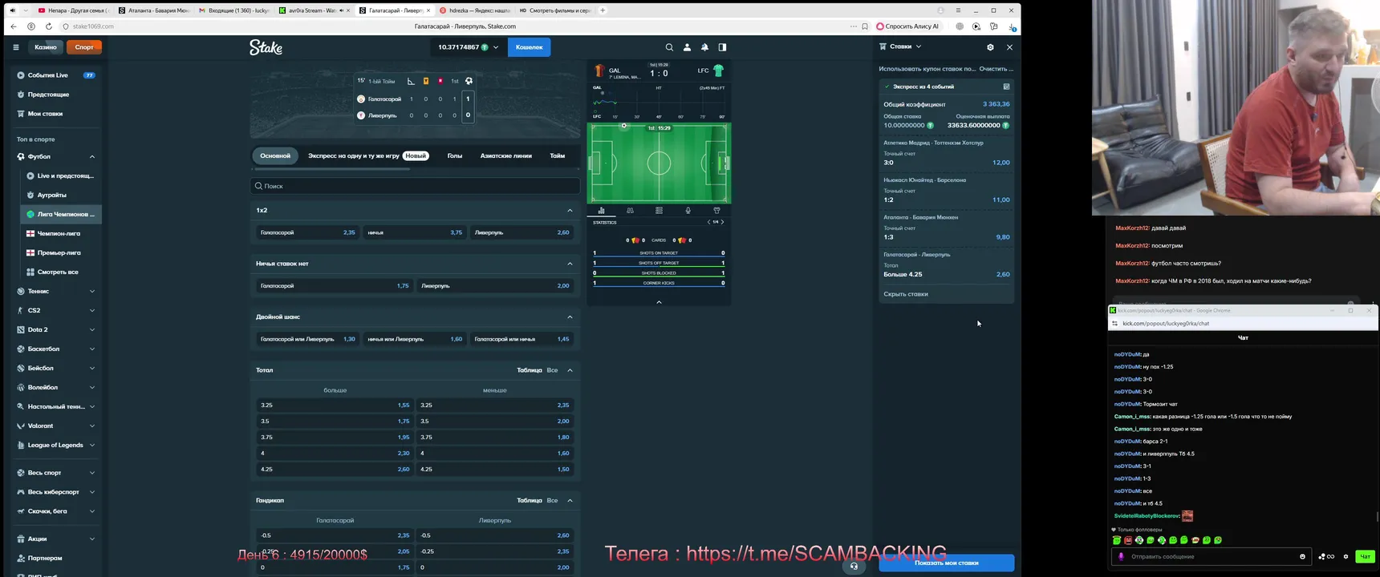The width and height of the screenshot is (1380, 577).
Task: Switch Тотал view to Все
Action: pyautogui.click(x=552, y=370)
